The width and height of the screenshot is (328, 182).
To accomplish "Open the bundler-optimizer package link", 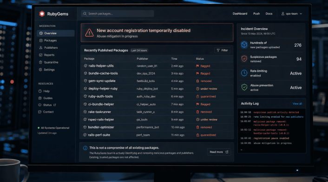I will 101,127.
